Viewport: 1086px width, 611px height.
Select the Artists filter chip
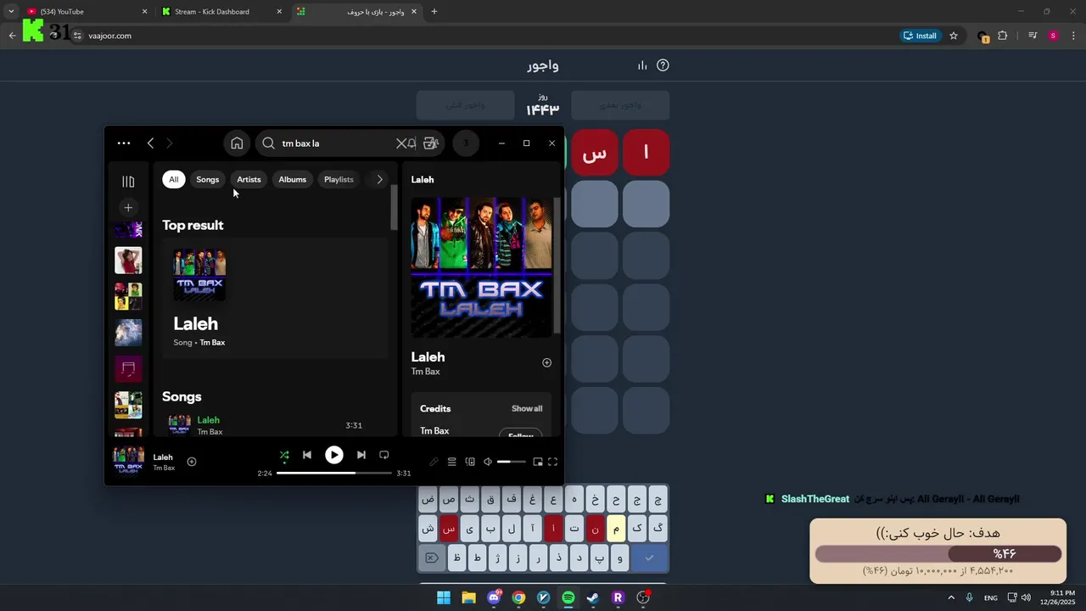249,179
